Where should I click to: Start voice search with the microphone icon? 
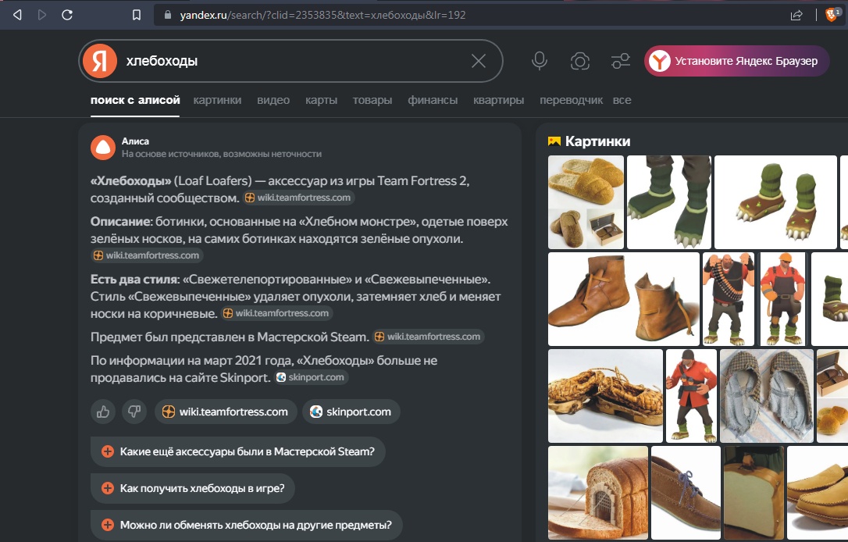point(540,61)
